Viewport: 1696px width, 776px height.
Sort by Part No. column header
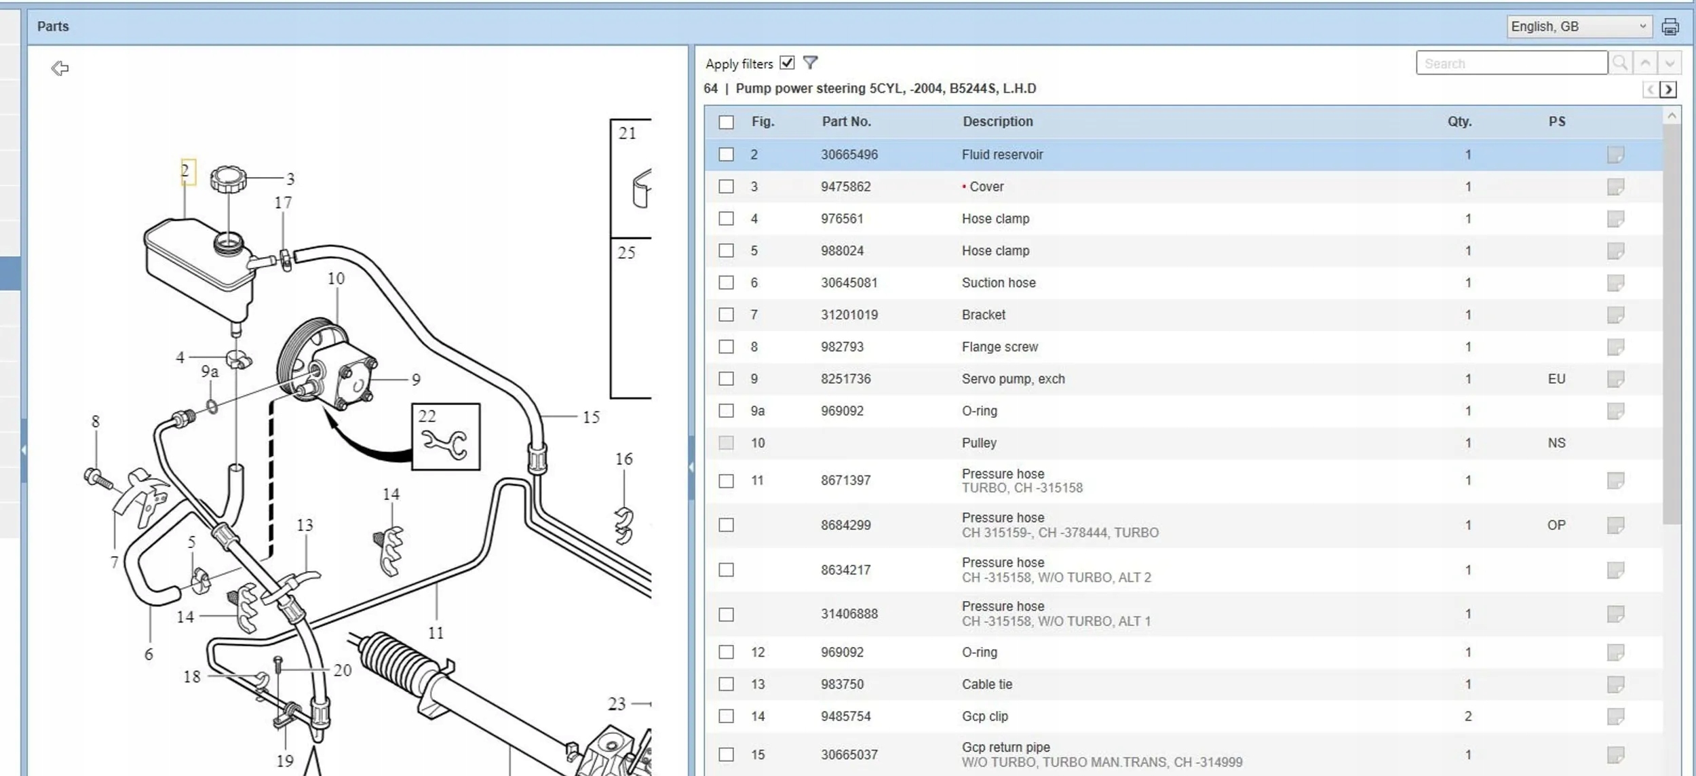tap(846, 121)
